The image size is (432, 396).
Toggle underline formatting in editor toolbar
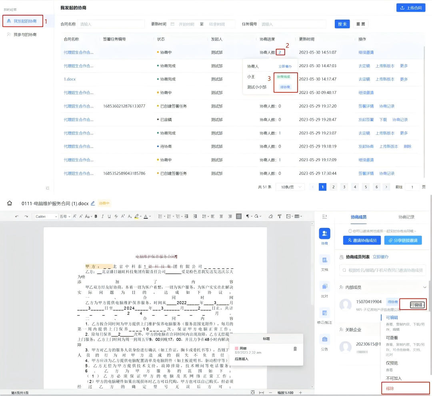pos(109,216)
